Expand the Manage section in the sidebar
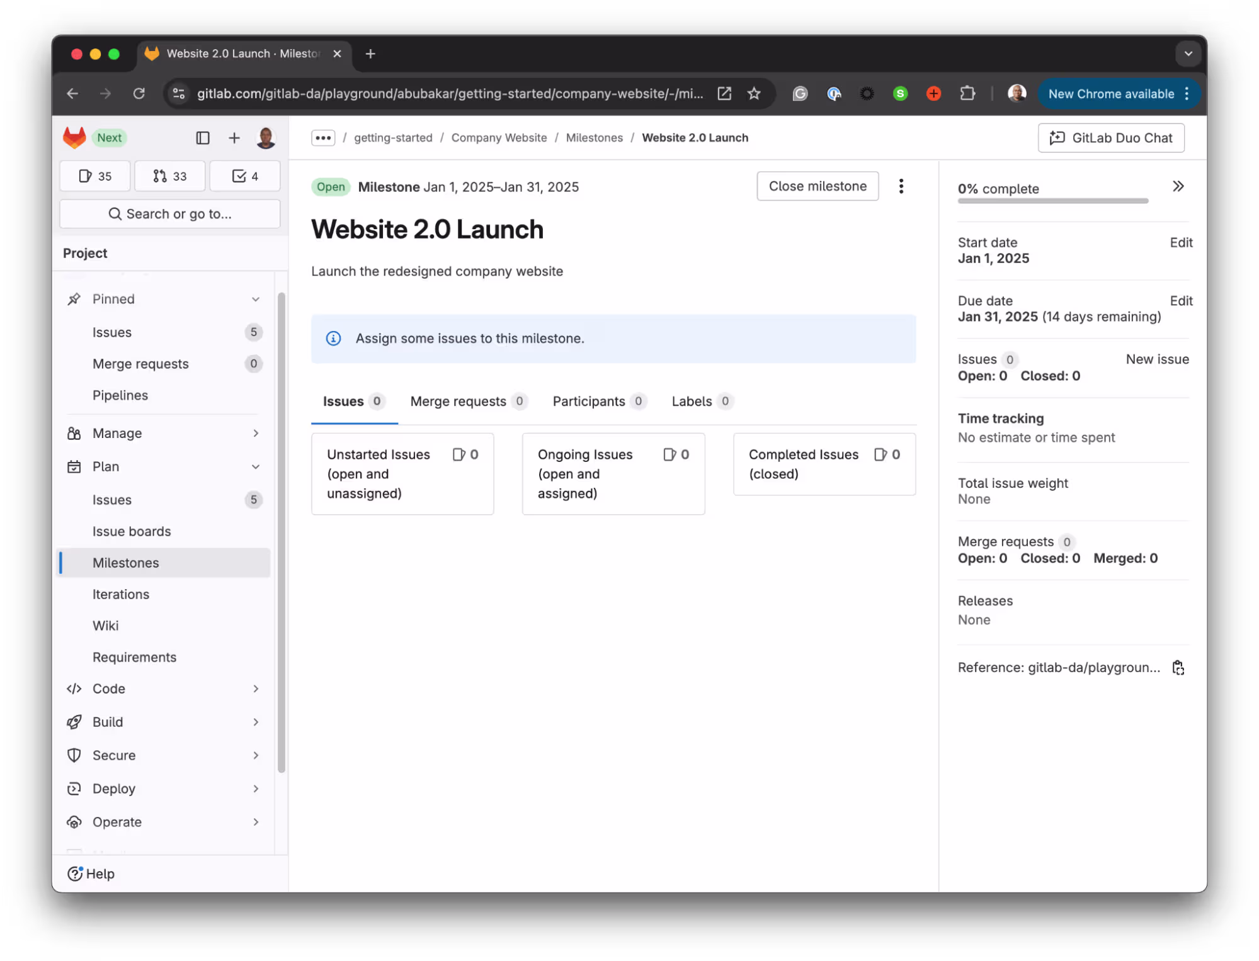Screen dimensions: 1259x961 255,433
